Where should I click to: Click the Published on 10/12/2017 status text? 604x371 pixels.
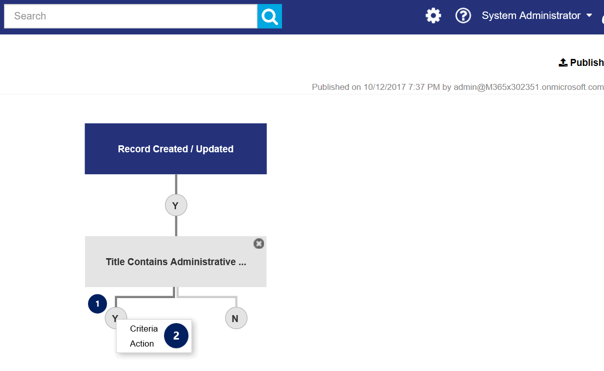[457, 87]
